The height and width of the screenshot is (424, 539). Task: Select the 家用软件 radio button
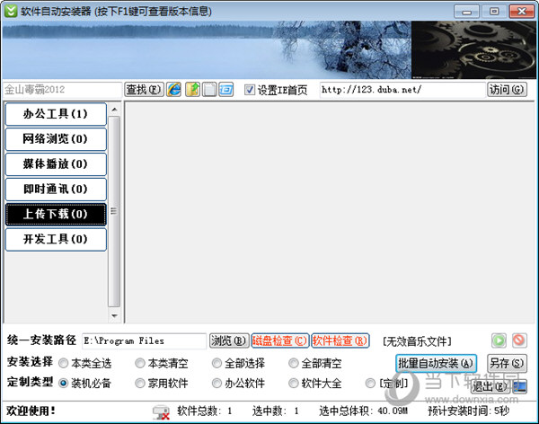[140, 383]
